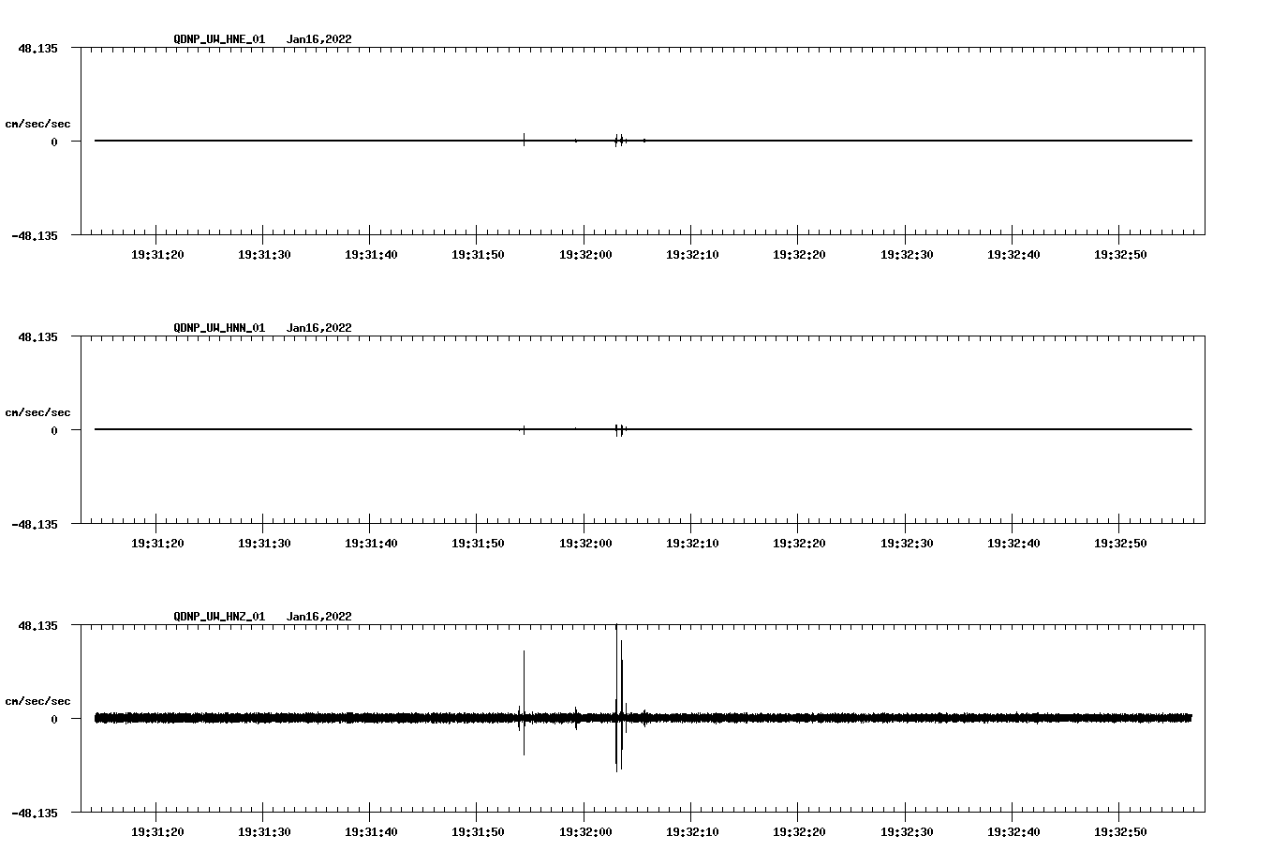Click the 48.135 upper limit on HNN plot
Image resolution: width=1272 pixels, height=866 pixels.
37,336
